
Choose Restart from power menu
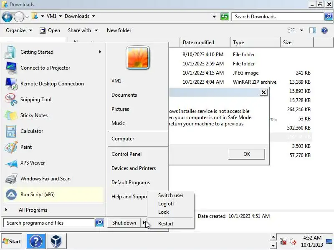click(171, 224)
